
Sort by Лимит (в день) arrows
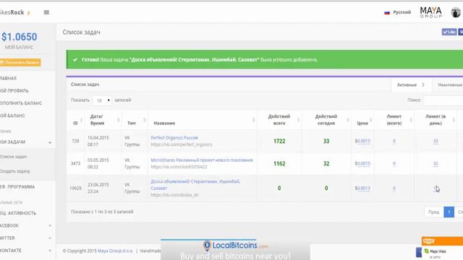point(454,120)
